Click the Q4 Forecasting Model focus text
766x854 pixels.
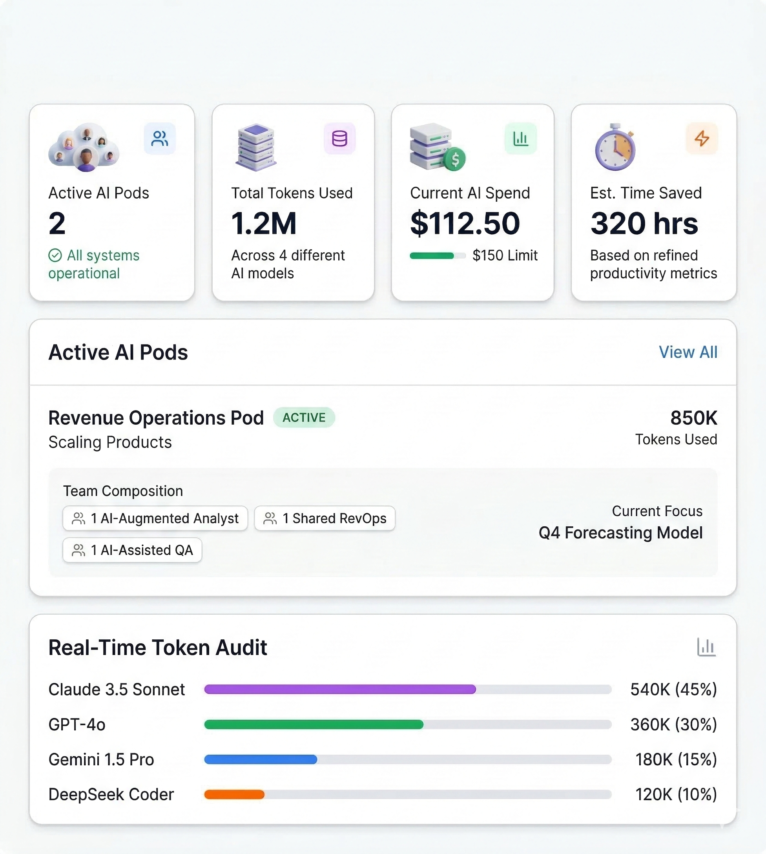click(620, 533)
